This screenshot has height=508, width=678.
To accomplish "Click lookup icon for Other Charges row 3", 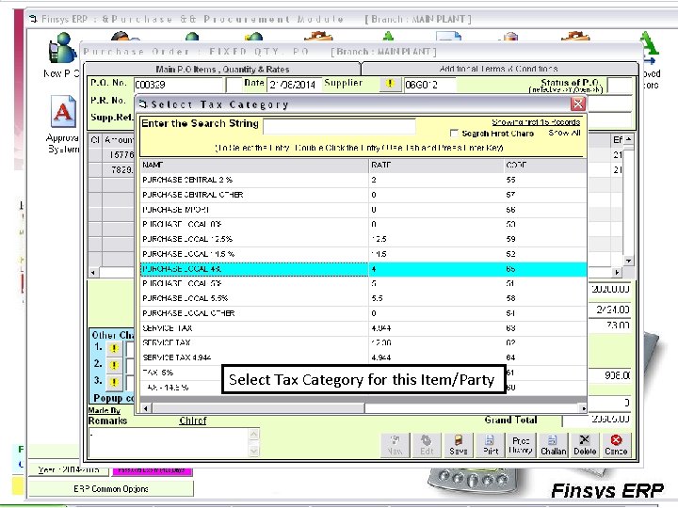I will coord(114,382).
